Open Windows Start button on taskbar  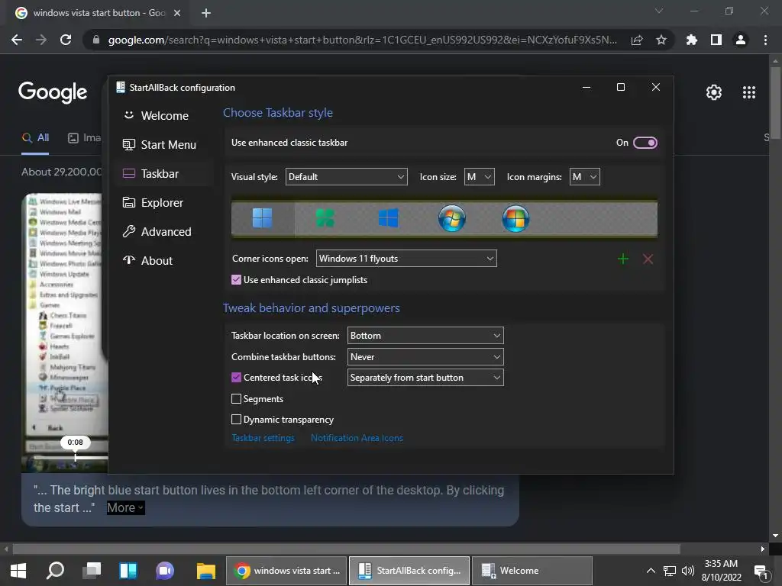click(18, 571)
